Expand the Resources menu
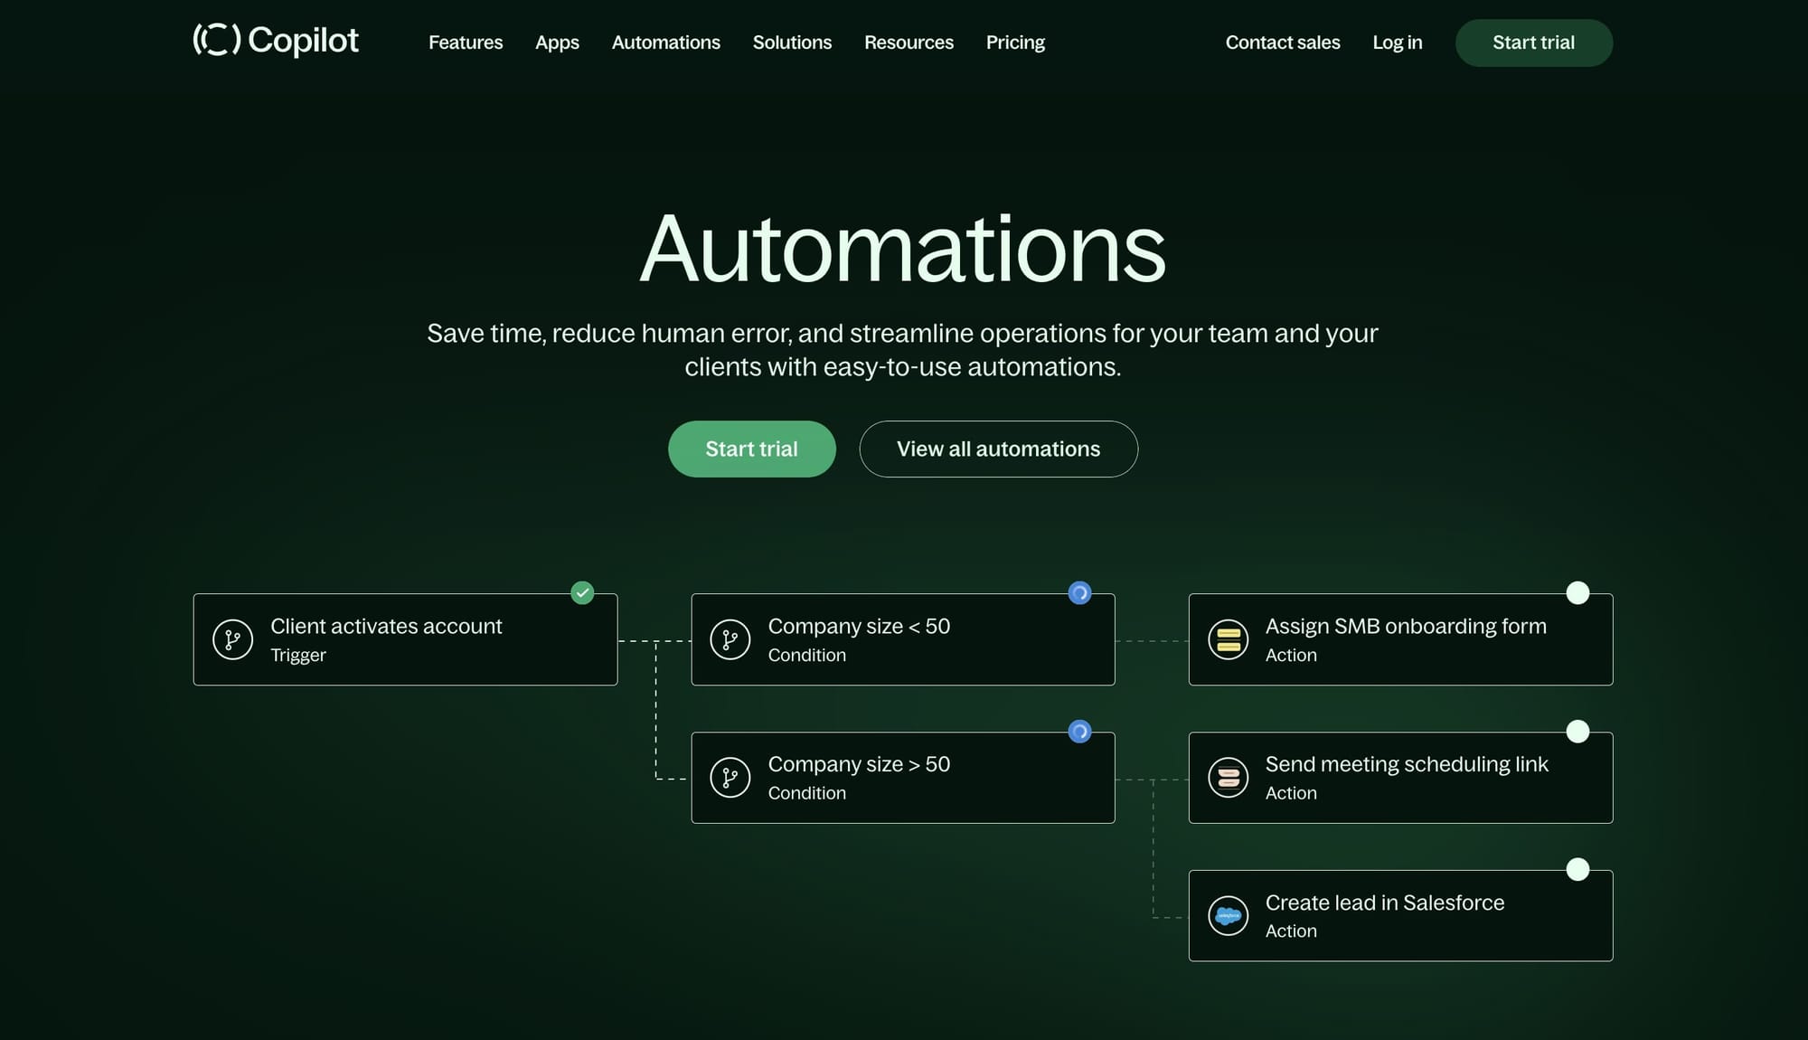The image size is (1808, 1040). click(x=909, y=43)
